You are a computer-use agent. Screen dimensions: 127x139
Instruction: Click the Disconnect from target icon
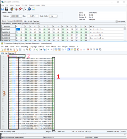pos(16,9)
